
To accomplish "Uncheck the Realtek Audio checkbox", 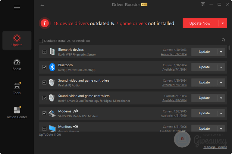I will pyautogui.click(x=44, y=83).
